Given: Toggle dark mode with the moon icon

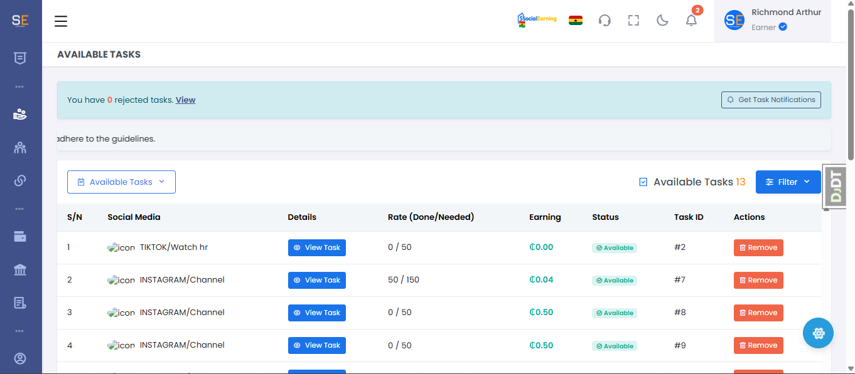Looking at the screenshot, I should 662,21.
